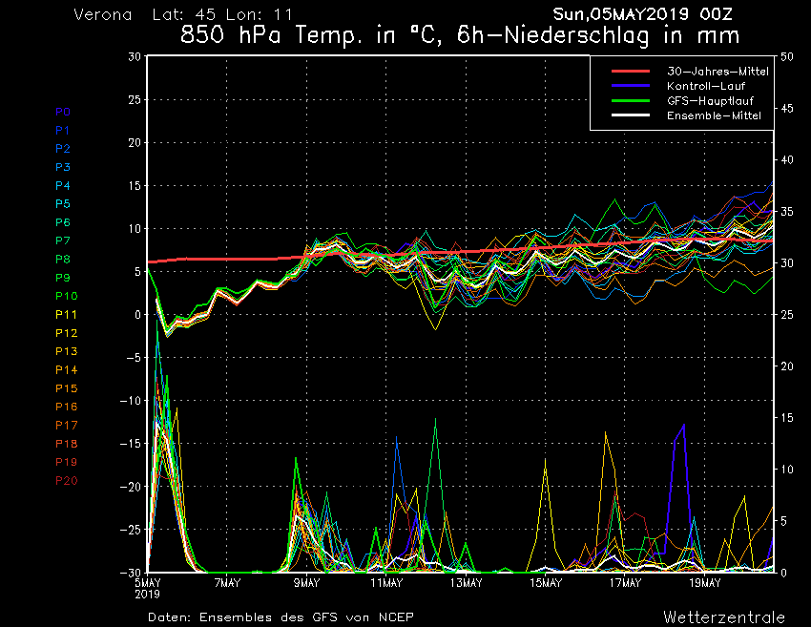
Task: Click the "11MAY" date axis label
Action: pos(386,583)
